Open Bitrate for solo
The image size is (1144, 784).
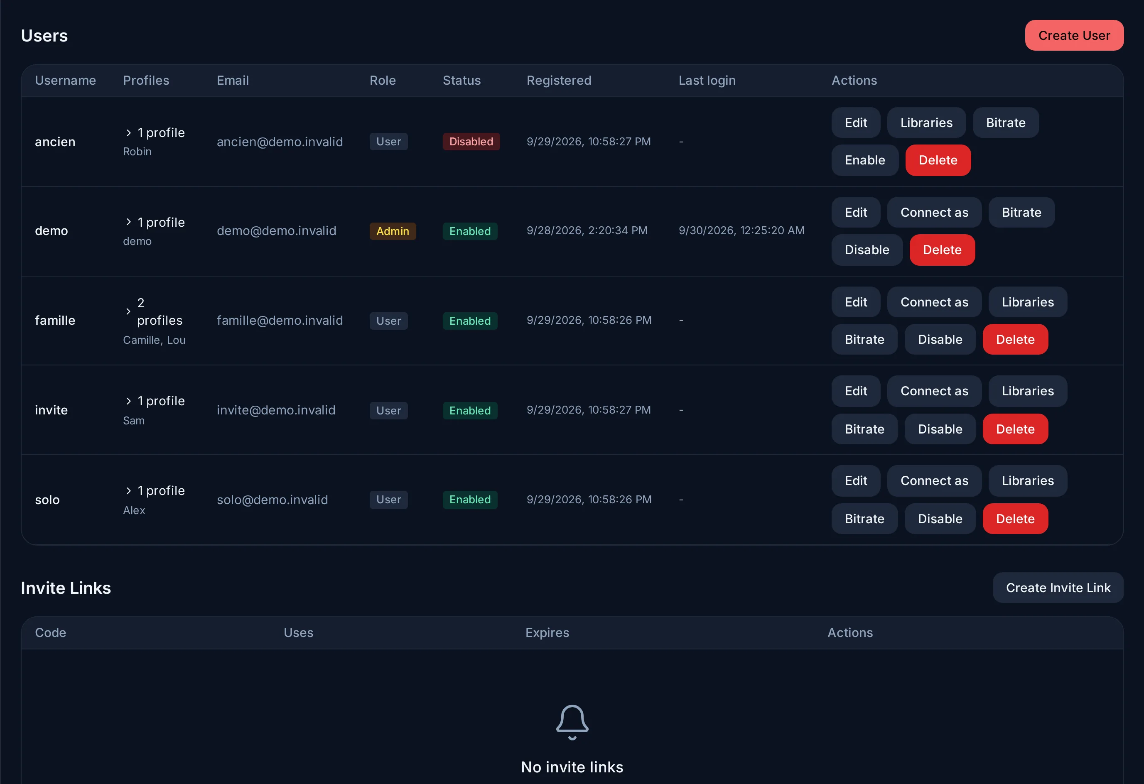(x=864, y=519)
